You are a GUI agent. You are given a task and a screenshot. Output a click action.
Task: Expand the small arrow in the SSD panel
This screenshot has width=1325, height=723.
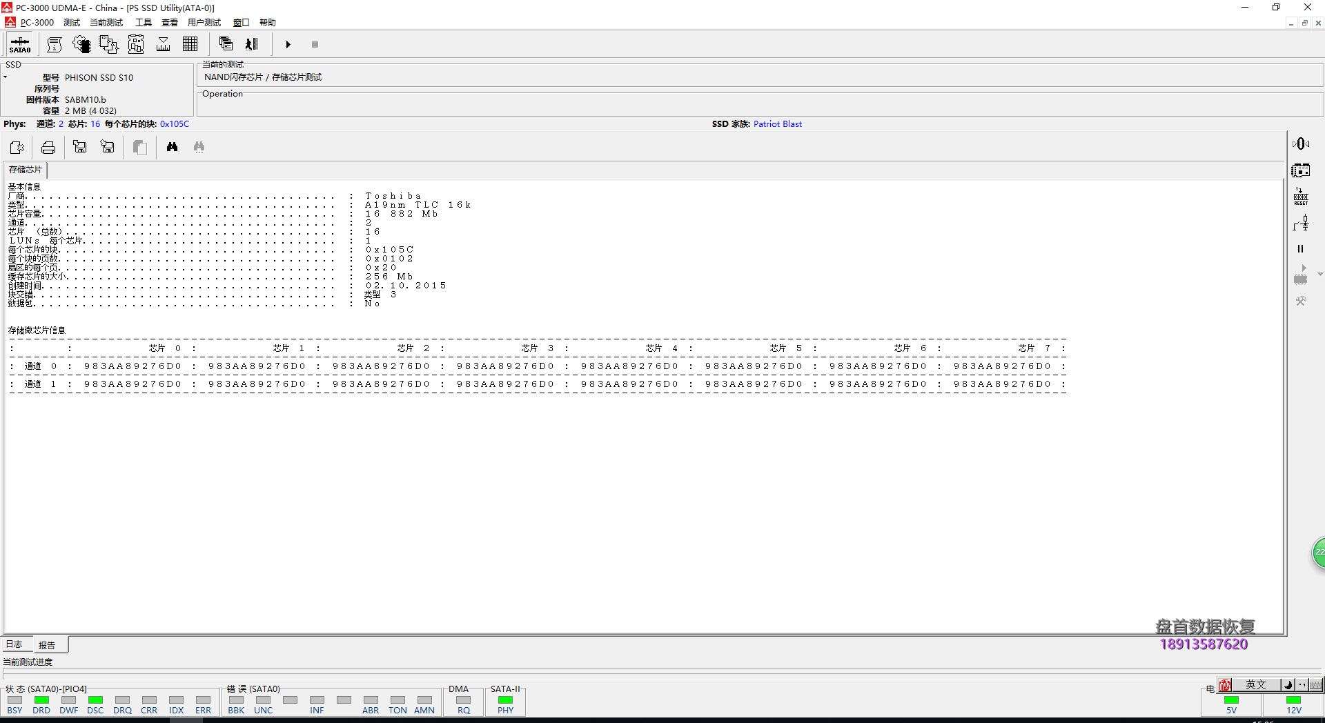[x=5, y=77]
